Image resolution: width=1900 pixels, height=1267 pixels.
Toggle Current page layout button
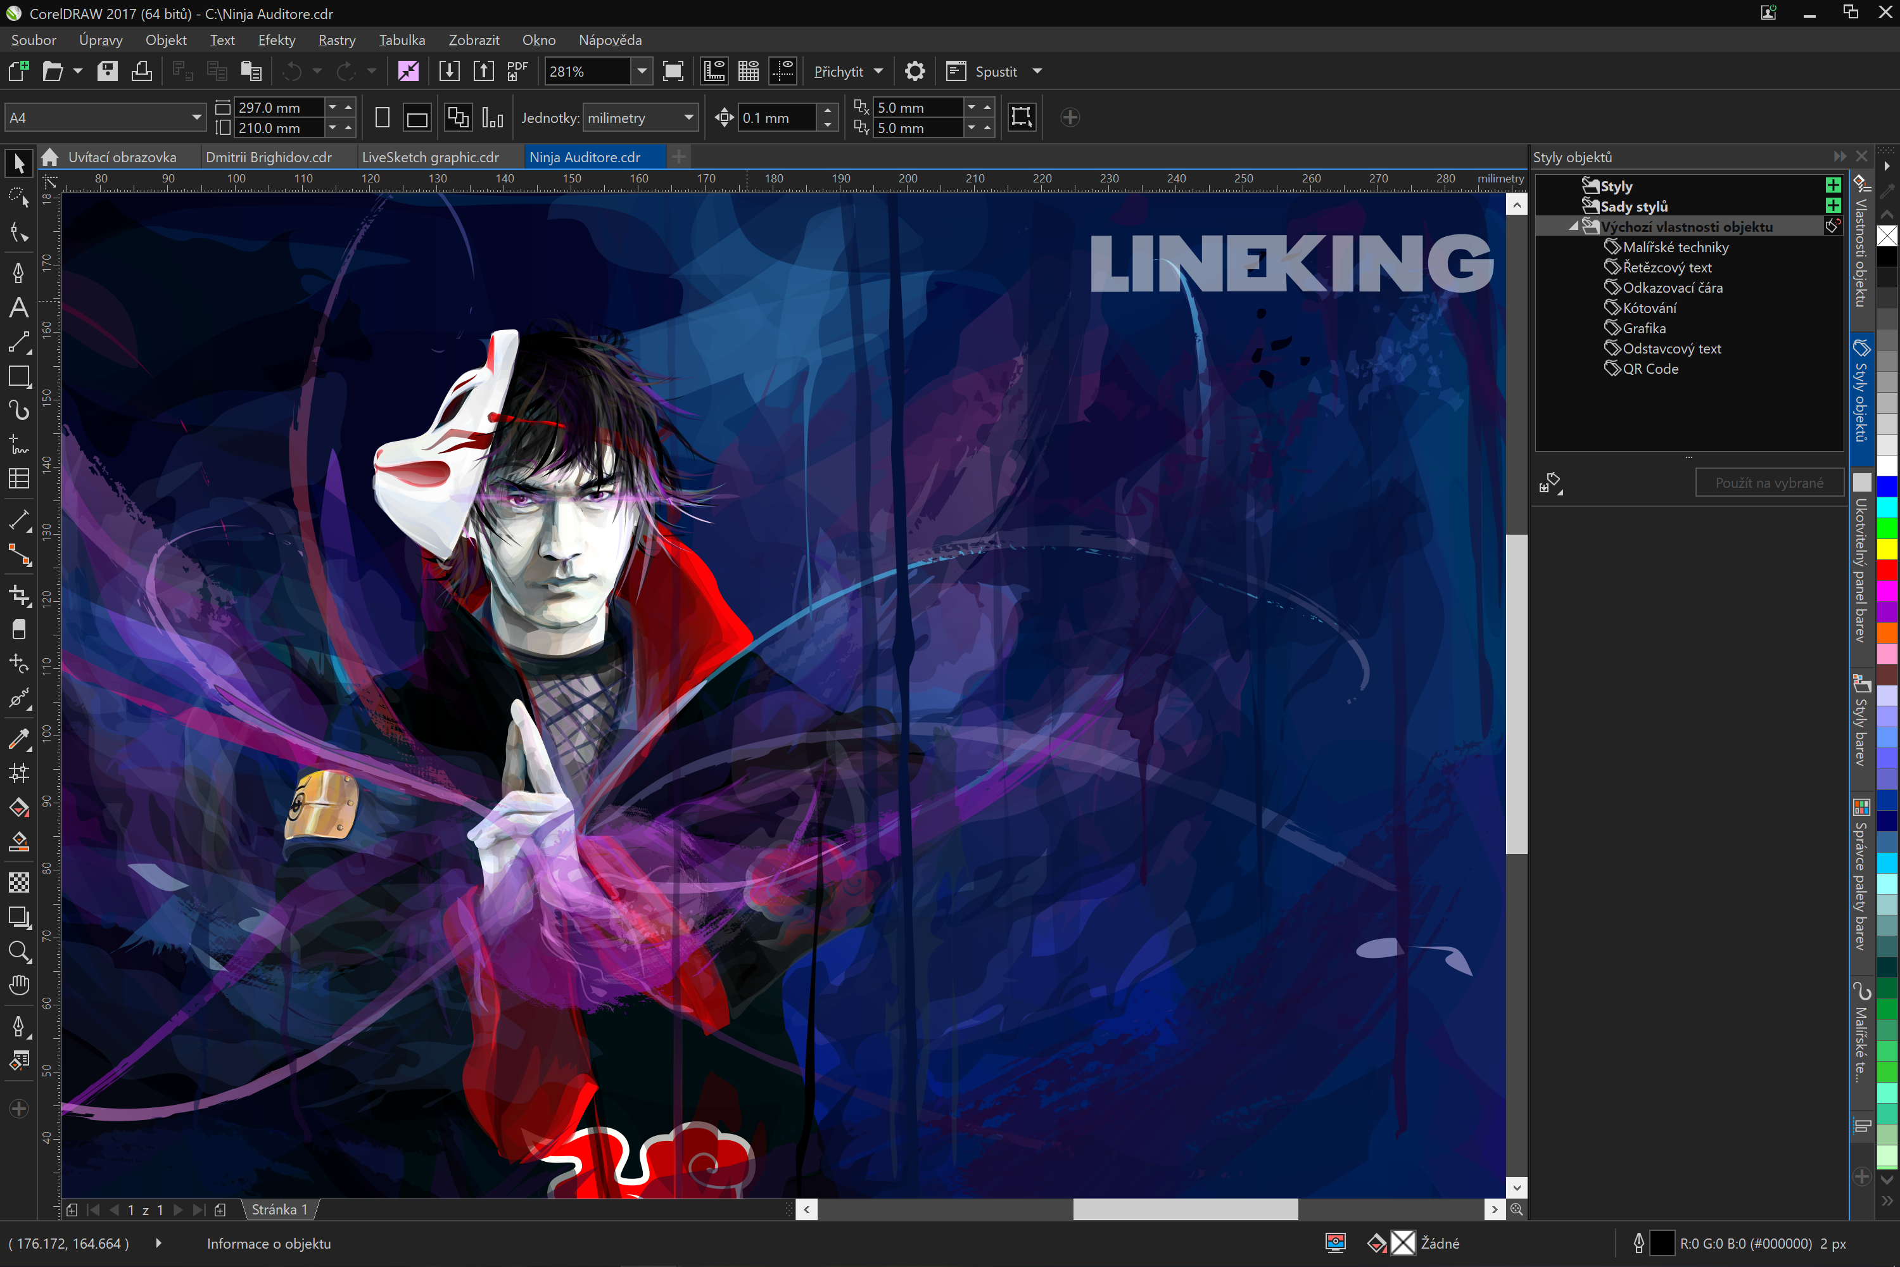492,117
